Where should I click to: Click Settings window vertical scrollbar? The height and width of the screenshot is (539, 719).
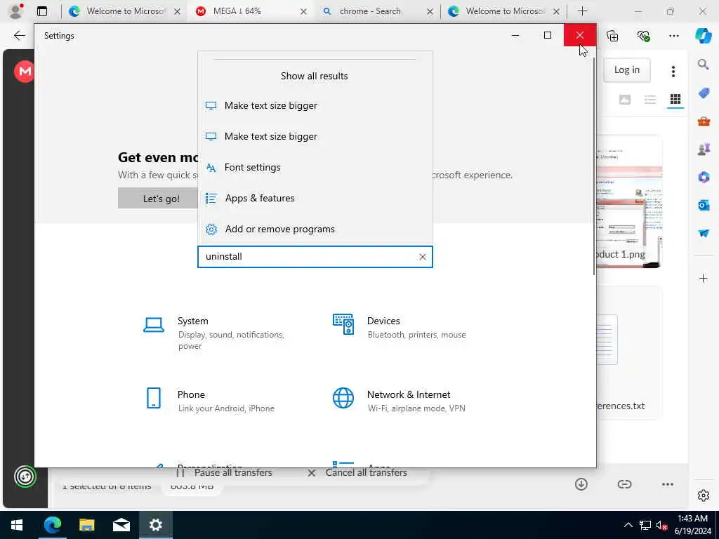coord(594,167)
